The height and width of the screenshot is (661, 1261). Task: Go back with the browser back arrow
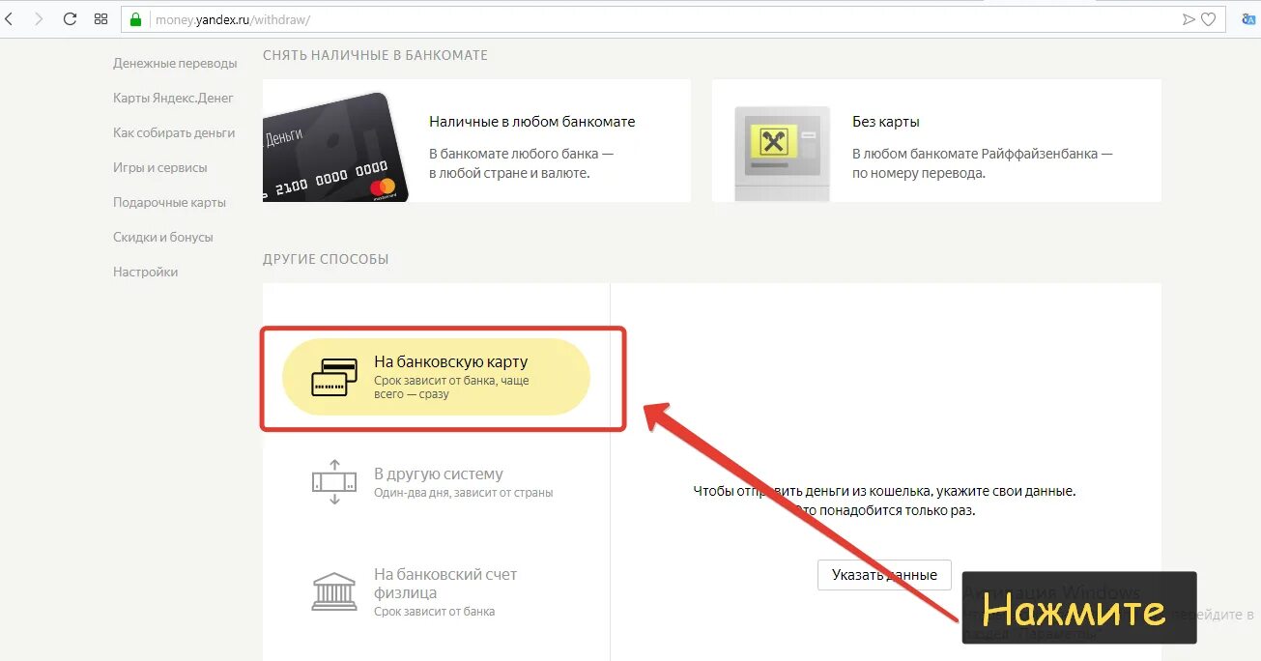[10, 19]
